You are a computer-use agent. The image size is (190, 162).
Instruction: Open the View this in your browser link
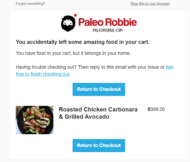[150, 4]
